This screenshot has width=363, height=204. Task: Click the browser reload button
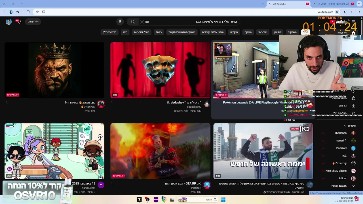(x=345, y=12)
